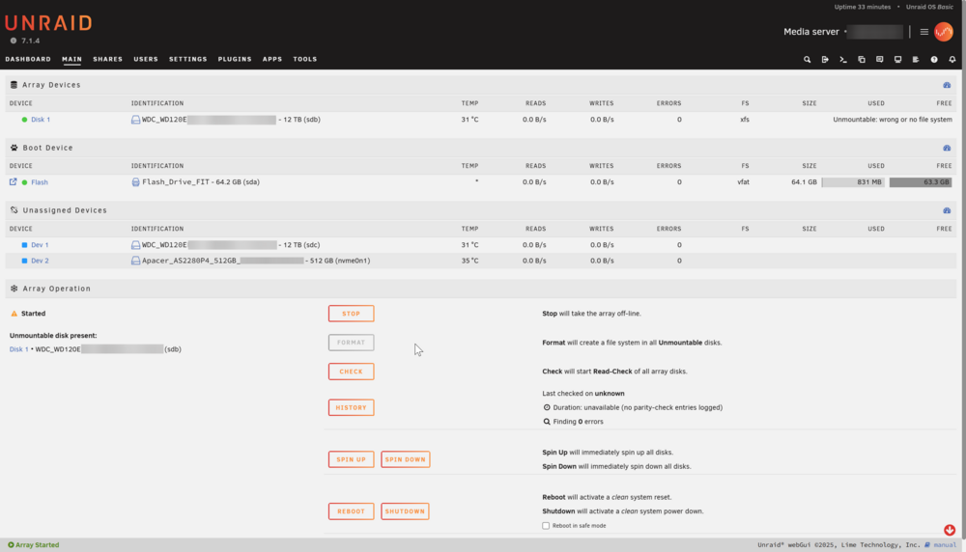Open the Dashboard tab

(28, 59)
